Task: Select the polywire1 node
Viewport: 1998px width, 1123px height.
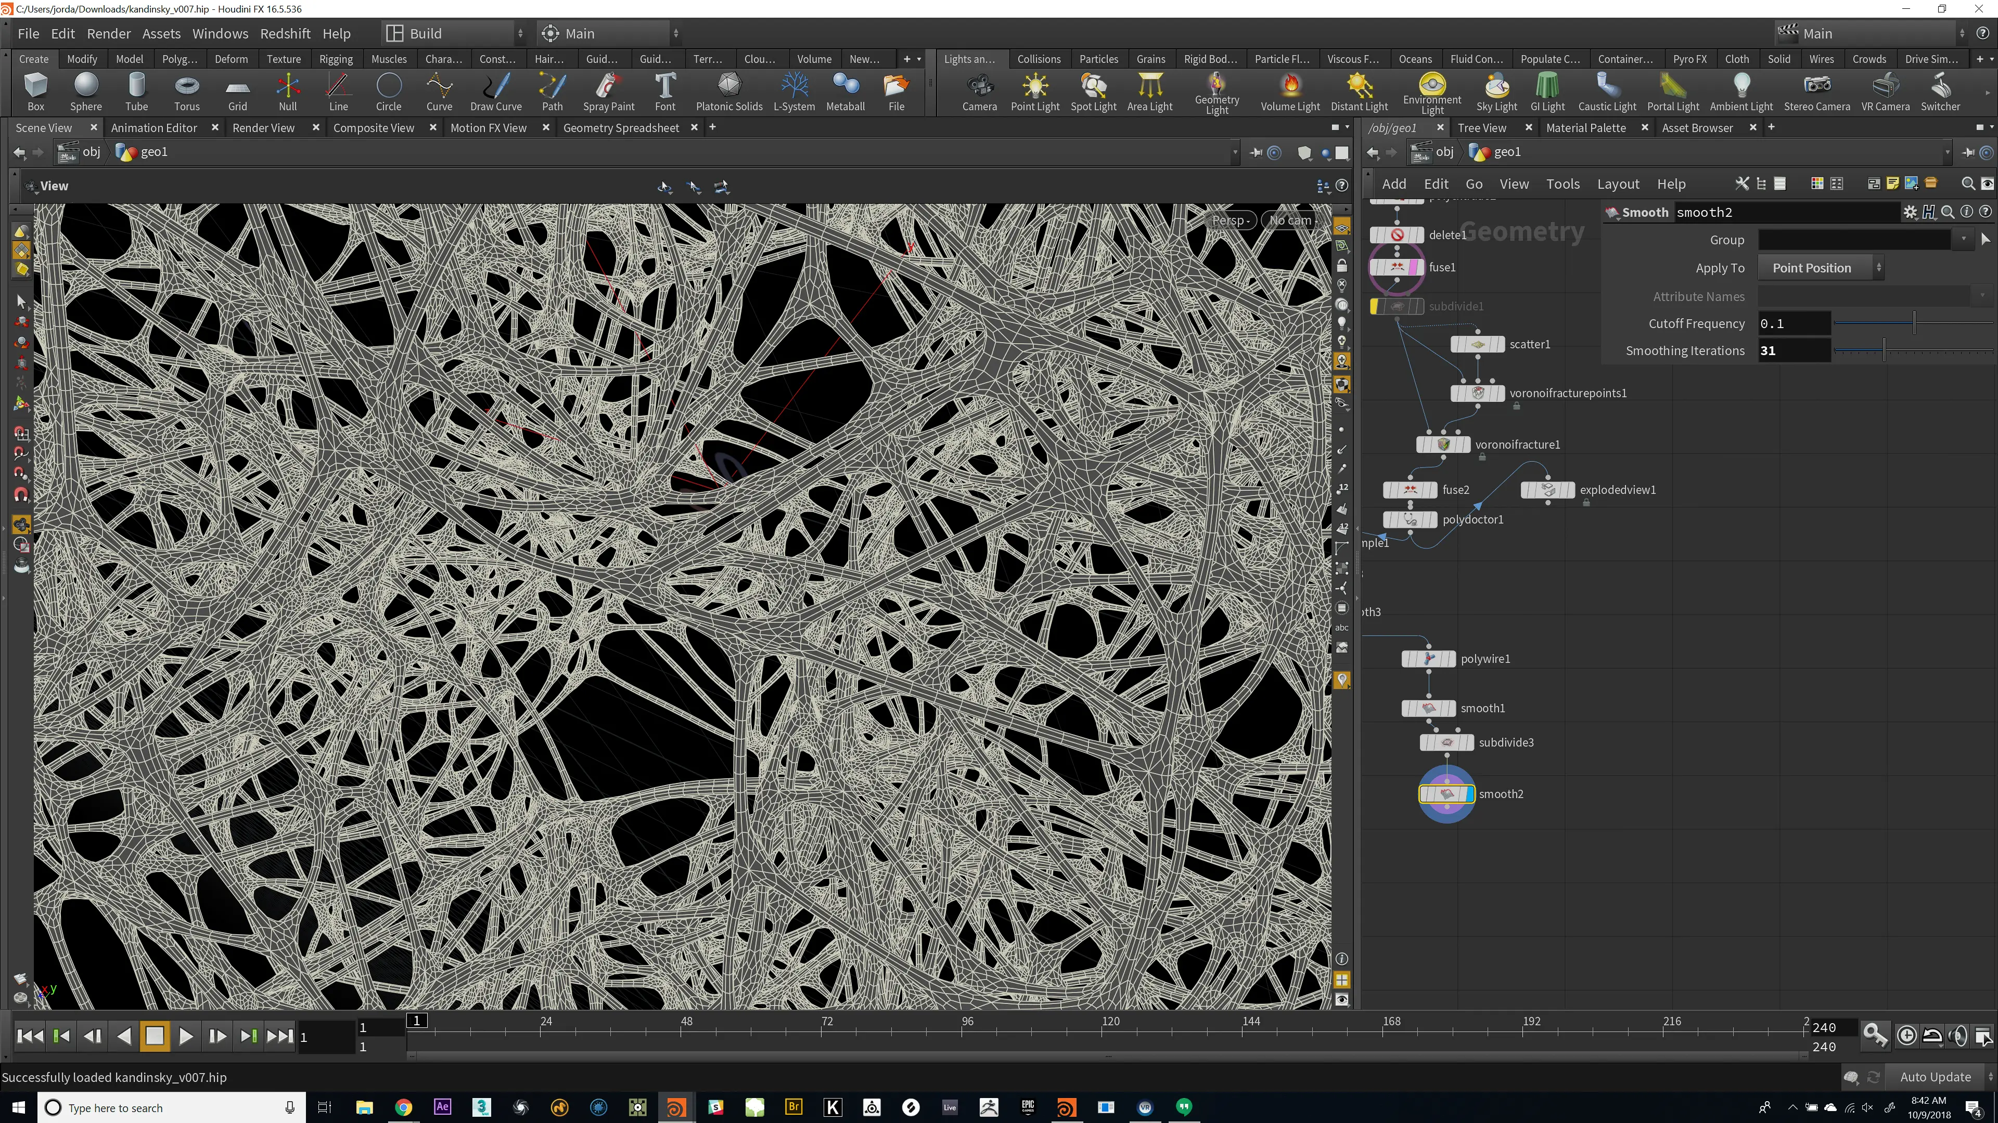Action: coord(1428,659)
